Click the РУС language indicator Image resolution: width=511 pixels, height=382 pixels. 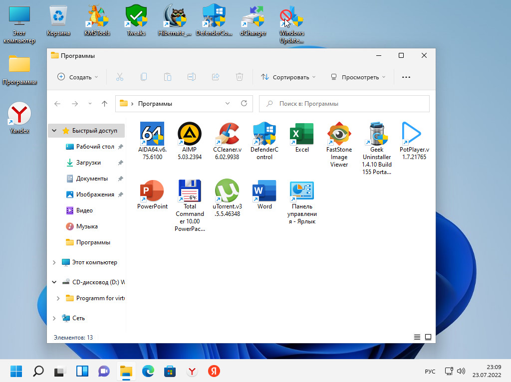[430, 371]
